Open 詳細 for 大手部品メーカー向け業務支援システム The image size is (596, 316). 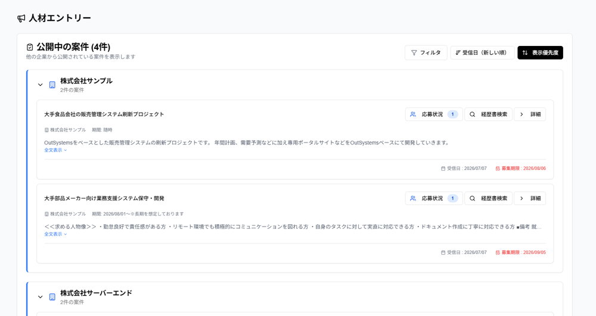coord(530,199)
